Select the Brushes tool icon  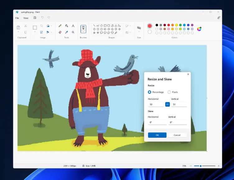83,28
